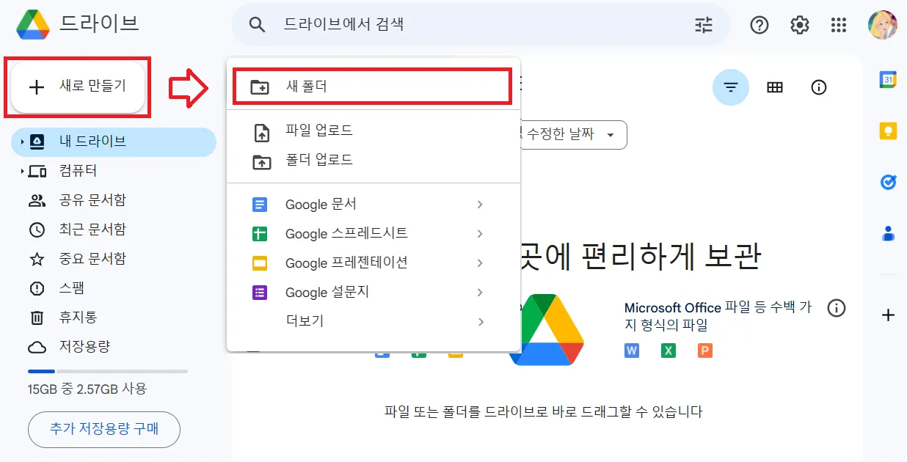
Task: Expand Google 문서 submenu arrow
Action: tap(480, 205)
